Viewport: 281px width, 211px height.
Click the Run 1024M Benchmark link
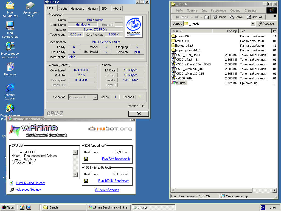coord(114,181)
